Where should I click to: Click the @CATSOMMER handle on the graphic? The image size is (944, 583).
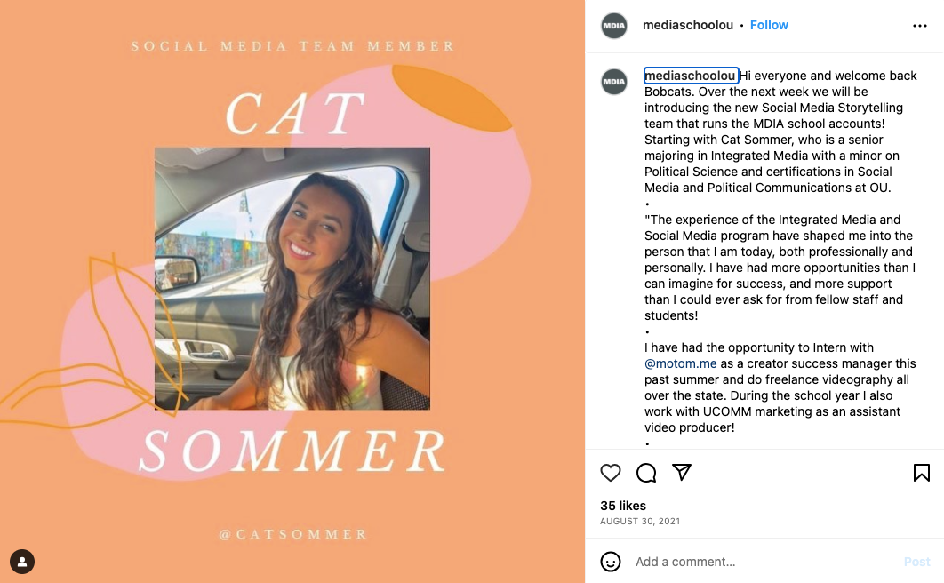coord(293,534)
